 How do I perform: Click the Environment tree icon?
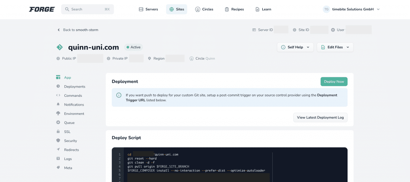58,113
